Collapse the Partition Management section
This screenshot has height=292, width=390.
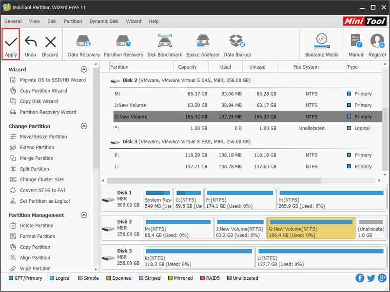tap(84, 215)
